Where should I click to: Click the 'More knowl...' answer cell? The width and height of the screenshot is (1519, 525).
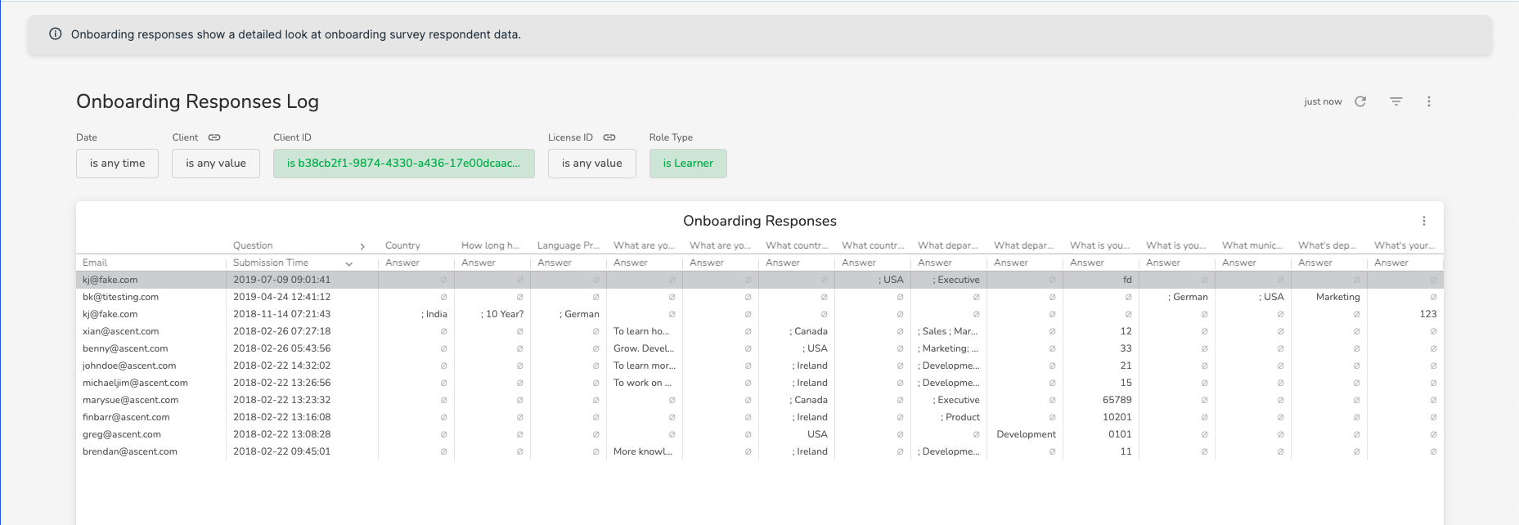(x=643, y=451)
